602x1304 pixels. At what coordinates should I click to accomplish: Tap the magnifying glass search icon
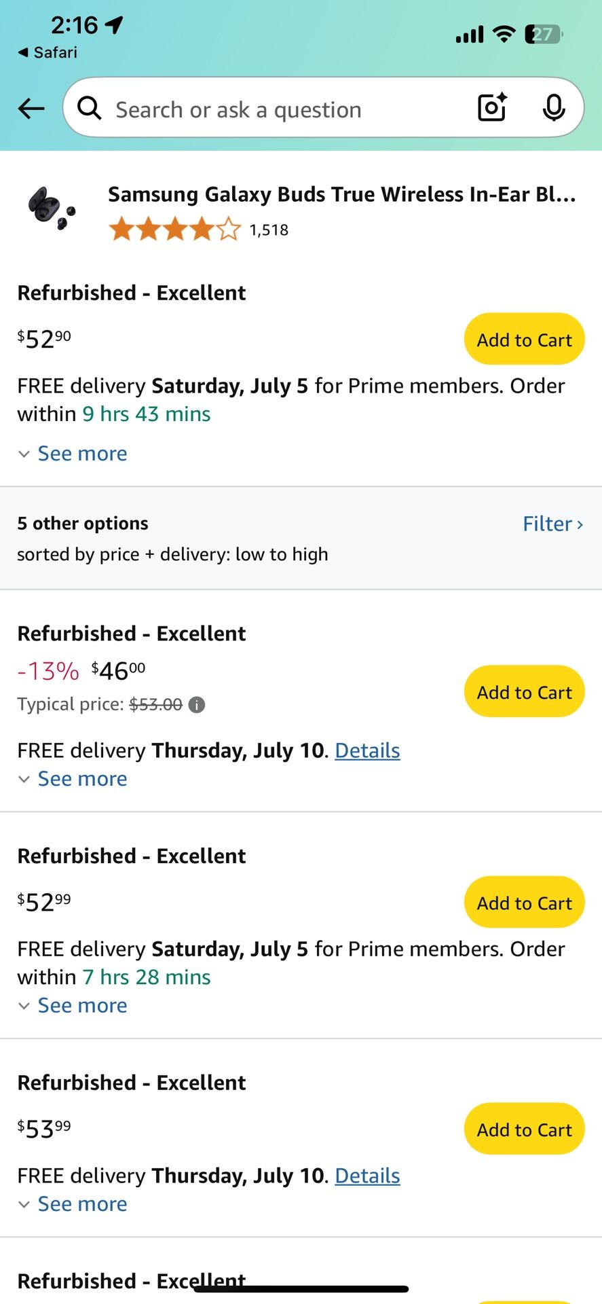(x=90, y=107)
